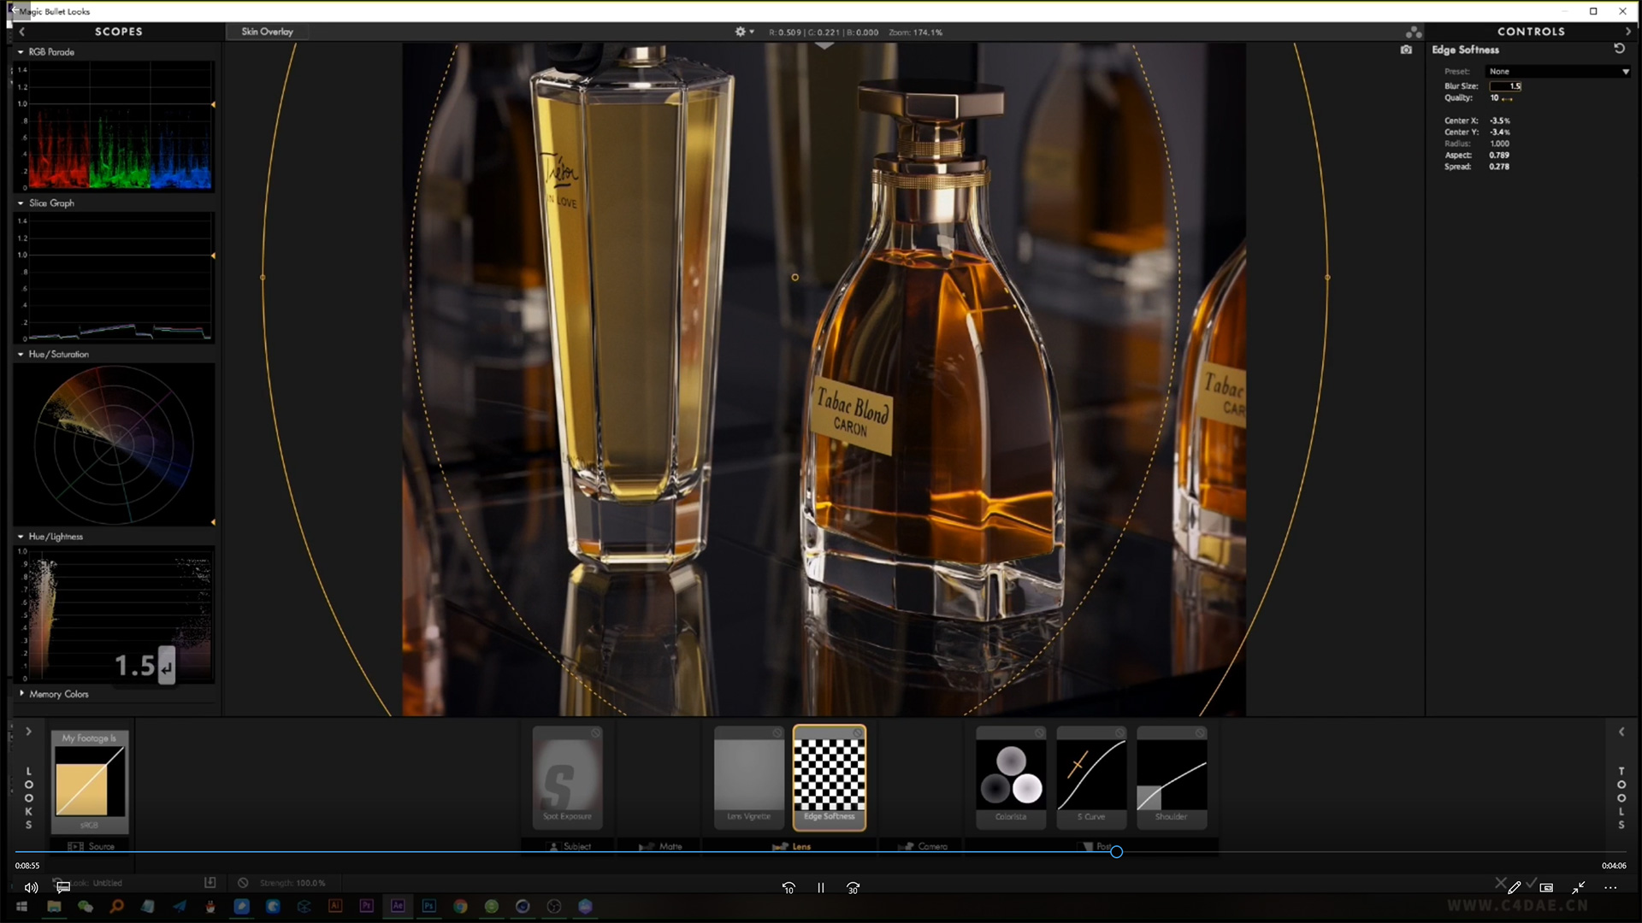Disable the Colorista tool toggle

pyautogui.click(x=1038, y=733)
